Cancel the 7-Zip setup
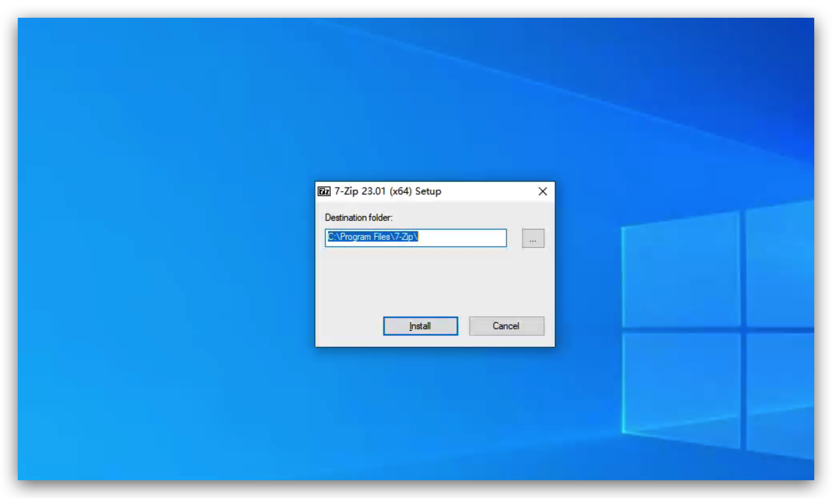 (x=506, y=326)
